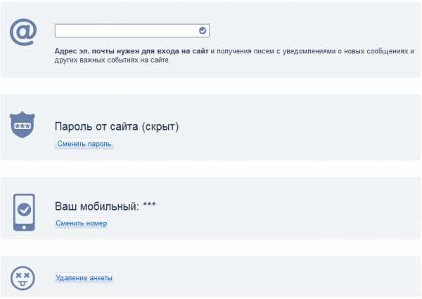Focus the email address input field

tap(127, 31)
